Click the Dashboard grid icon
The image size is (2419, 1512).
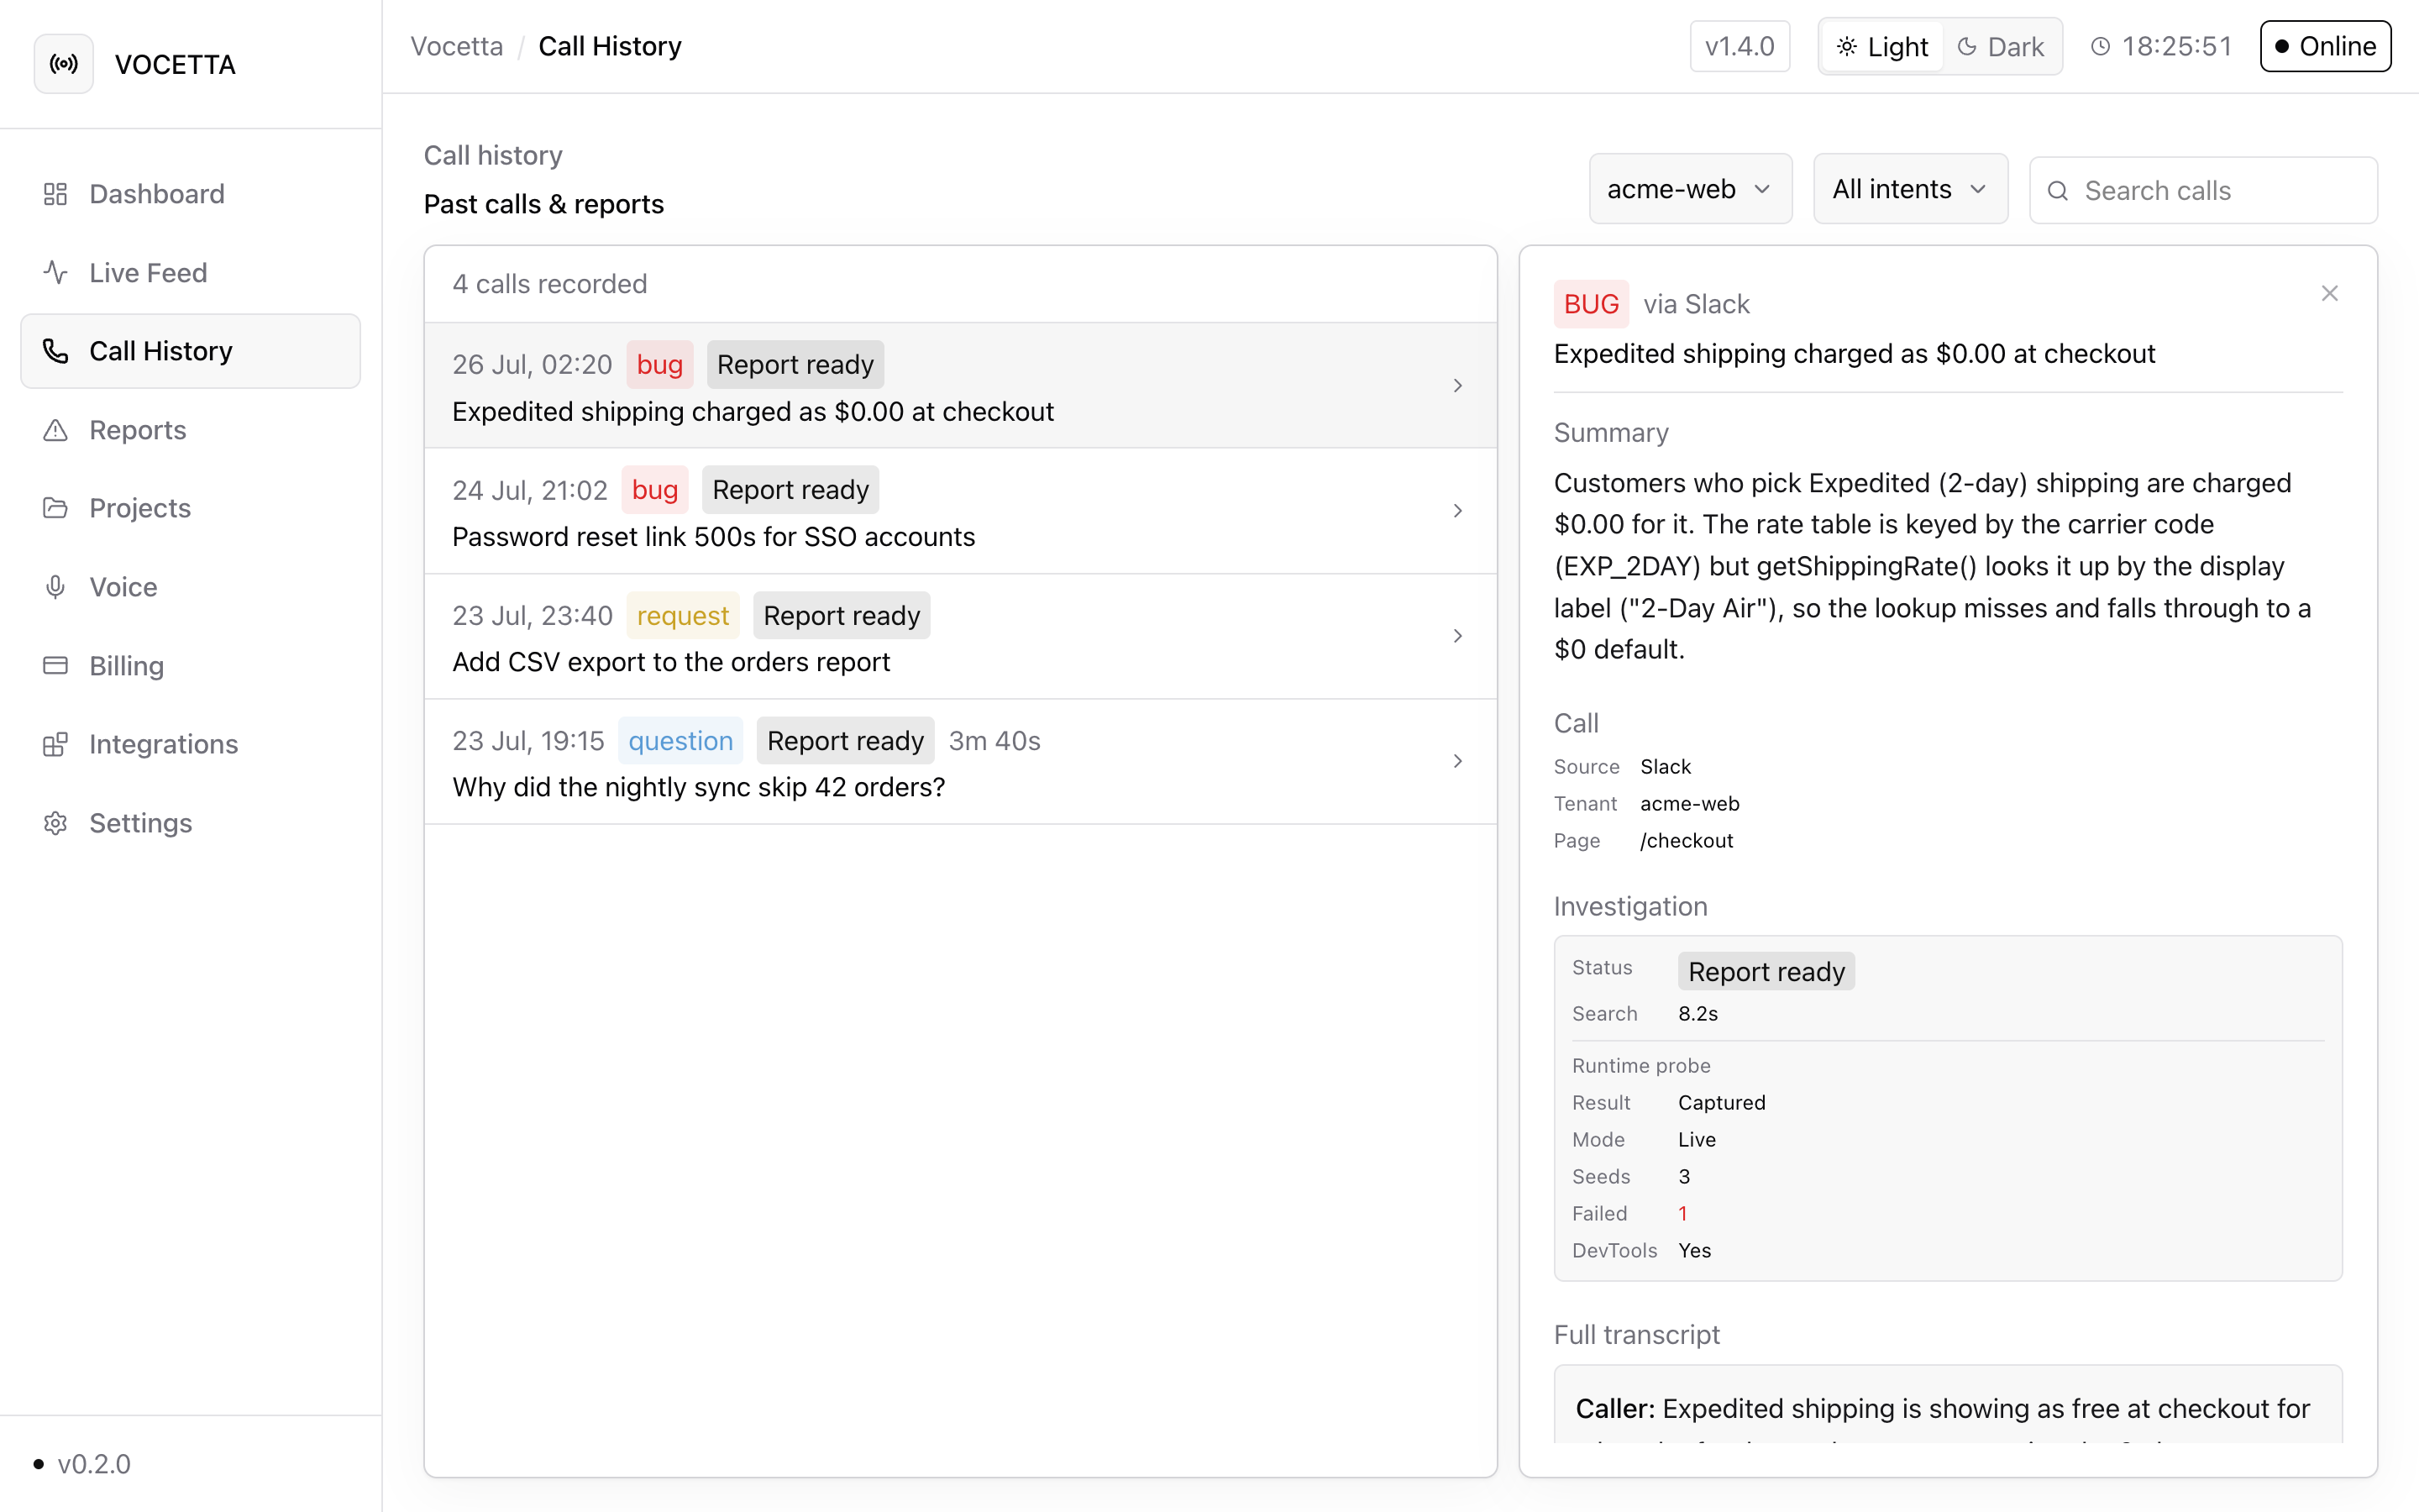[x=55, y=194]
